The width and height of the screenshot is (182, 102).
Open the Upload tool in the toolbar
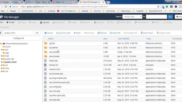tap(45, 22)
